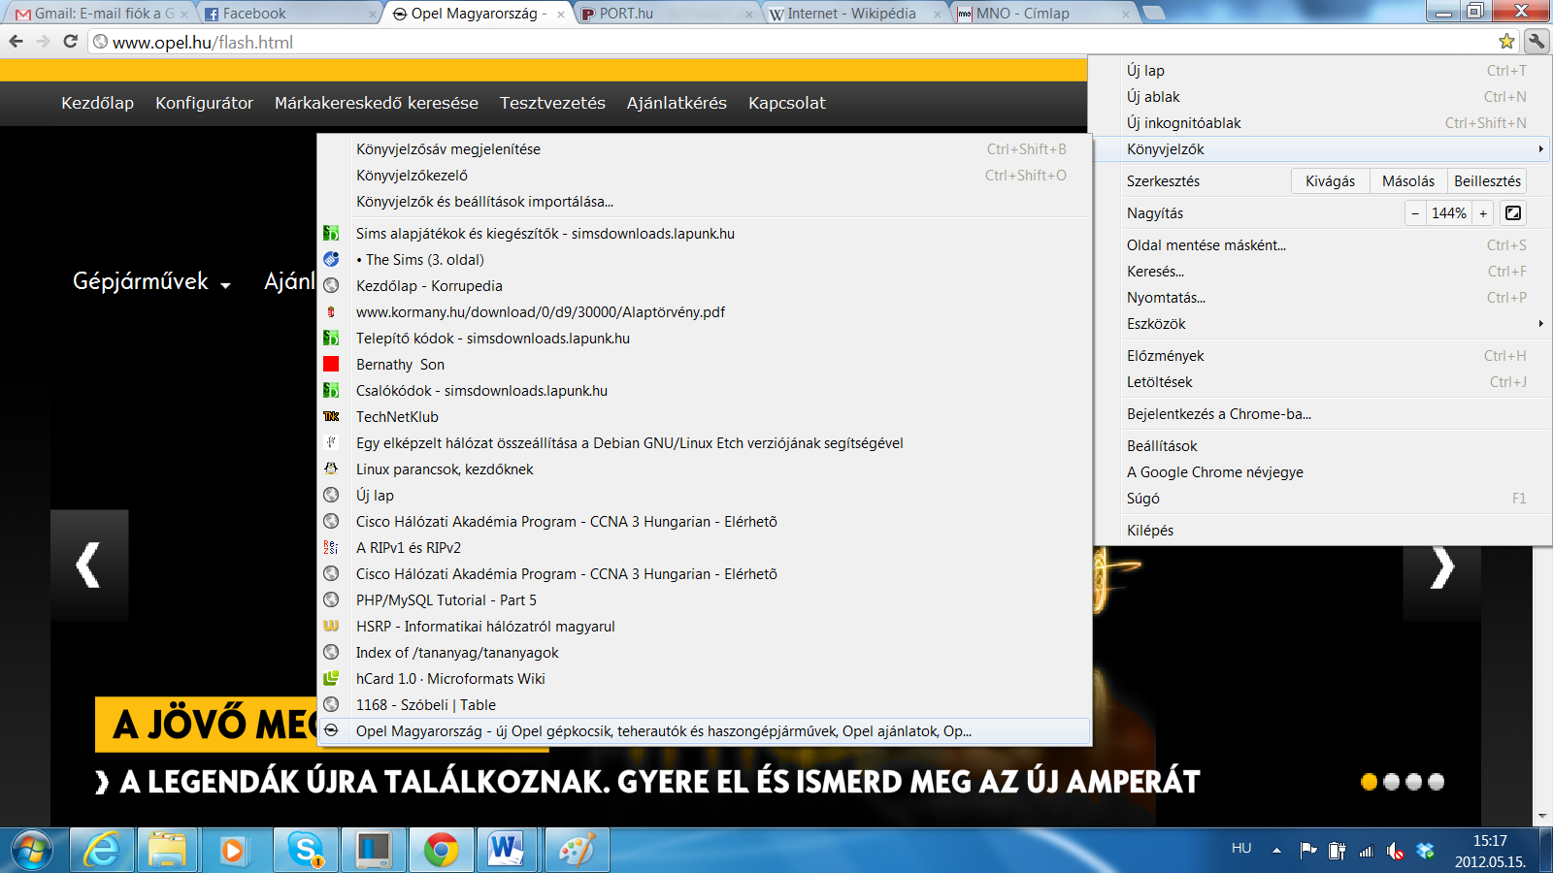Open the fullscreen zoom icon in menu
Screen dimensions: 1553x873
pyautogui.click(x=1513, y=213)
